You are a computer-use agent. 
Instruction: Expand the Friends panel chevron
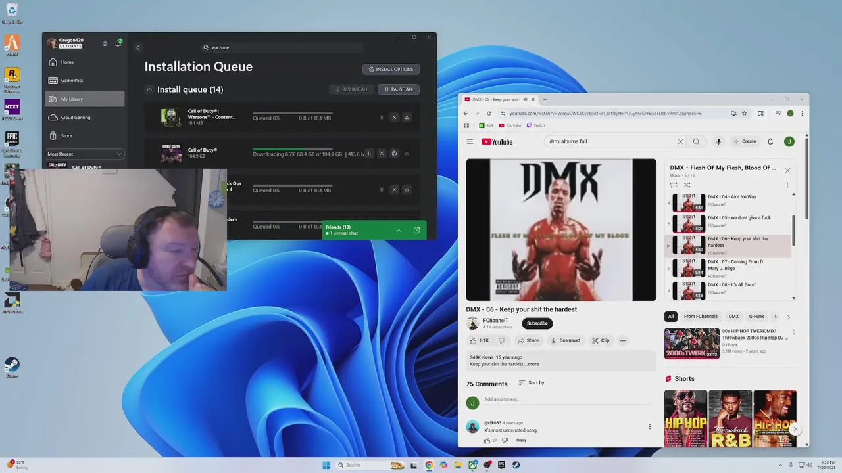pyautogui.click(x=399, y=231)
